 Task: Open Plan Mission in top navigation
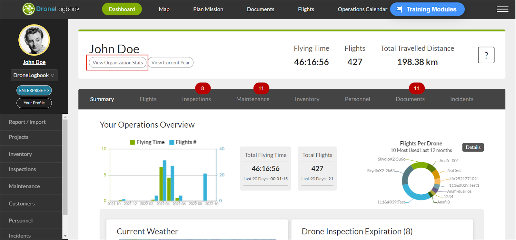click(x=208, y=9)
